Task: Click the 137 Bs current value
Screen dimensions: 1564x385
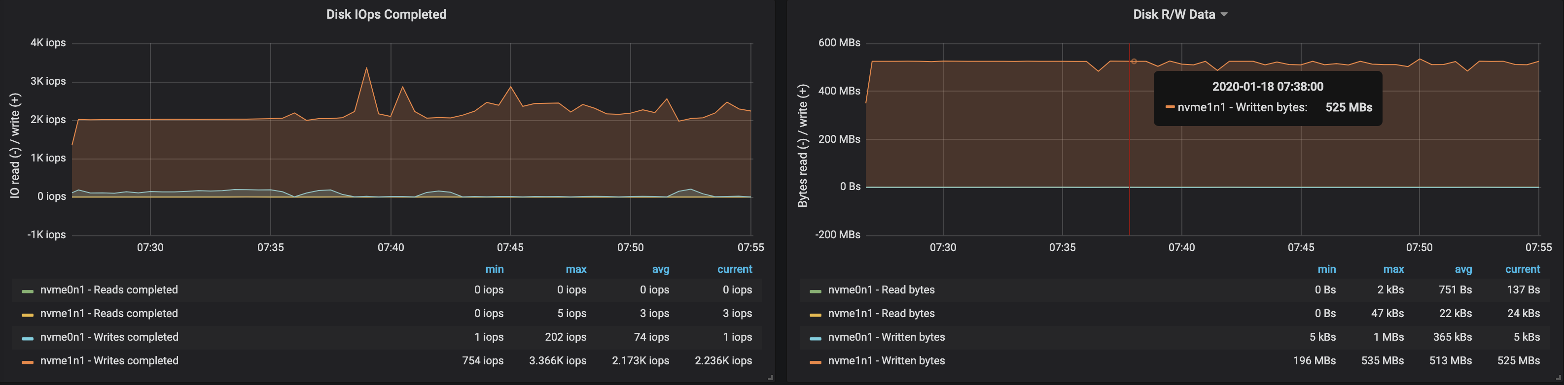Action: [1523, 290]
